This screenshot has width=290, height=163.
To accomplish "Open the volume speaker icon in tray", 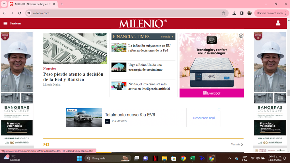I will pyautogui.click(x=258, y=158).
